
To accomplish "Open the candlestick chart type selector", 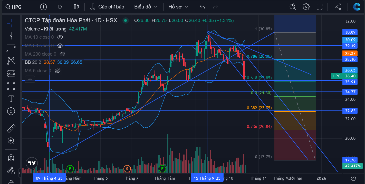I will [x=76, y=7].
